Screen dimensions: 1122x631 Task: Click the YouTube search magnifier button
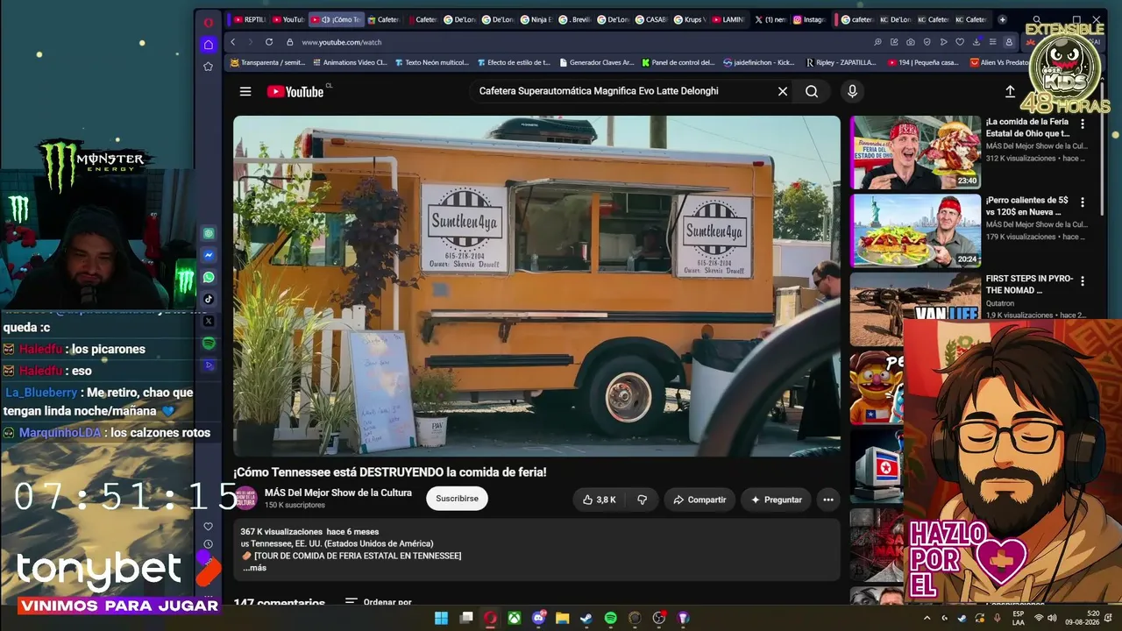point(812,91)
